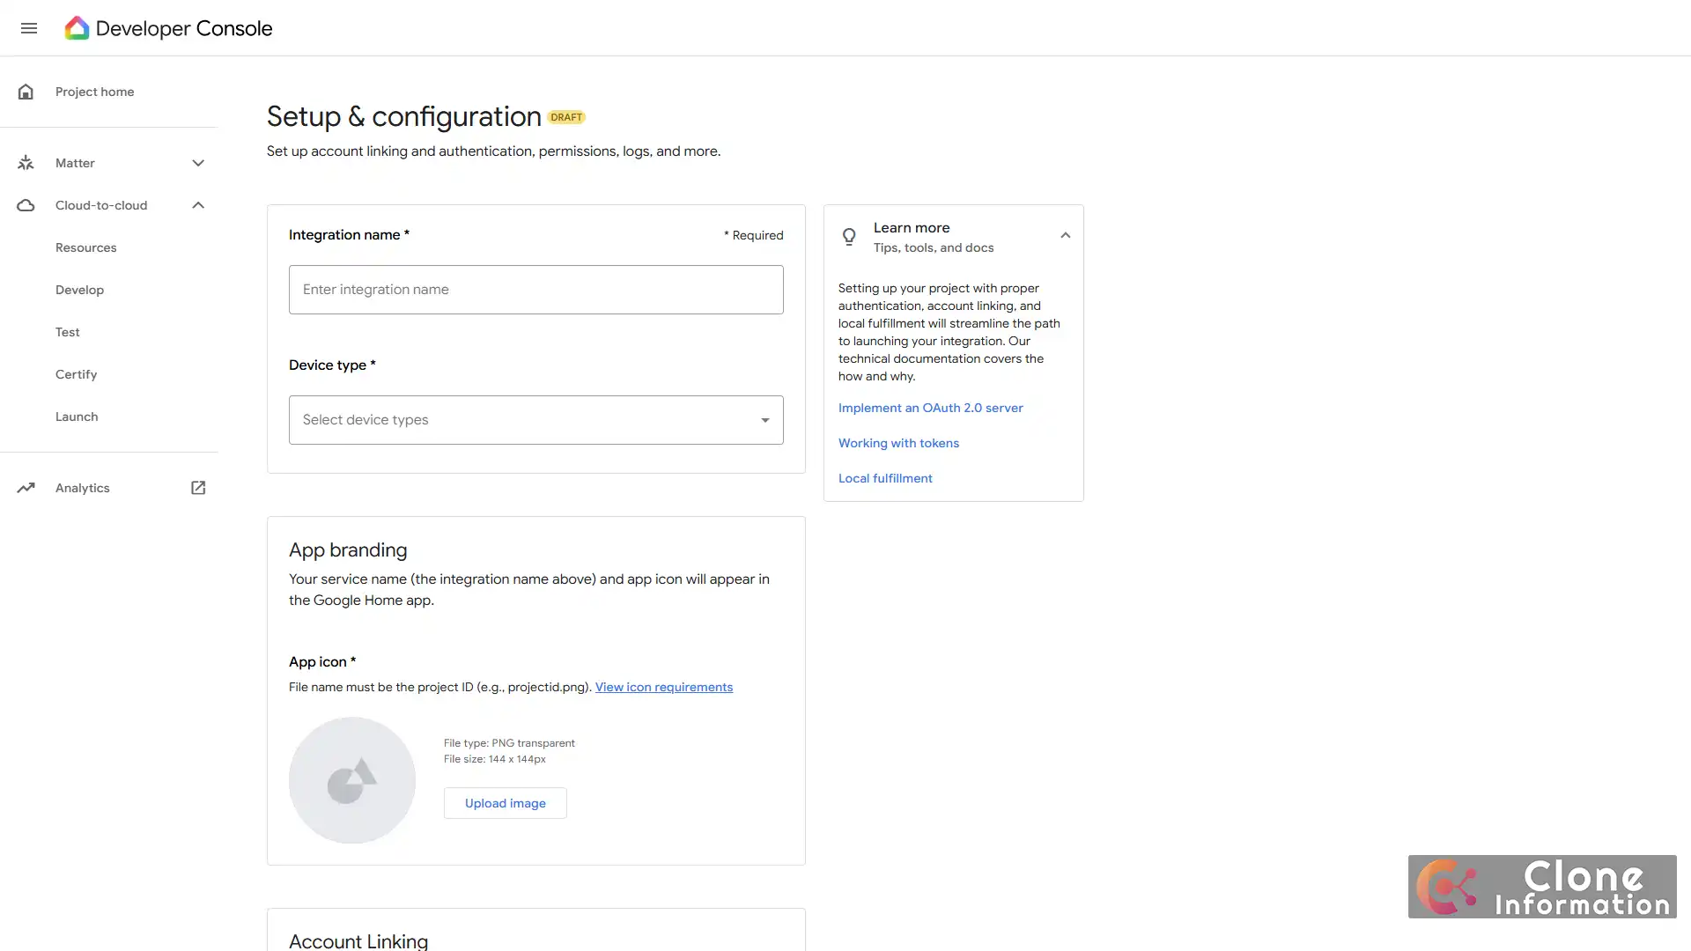Click the cloud icon beside Cloud-to-cloud
Viewport: 1691px width, 951px height.
pos(26,205)
